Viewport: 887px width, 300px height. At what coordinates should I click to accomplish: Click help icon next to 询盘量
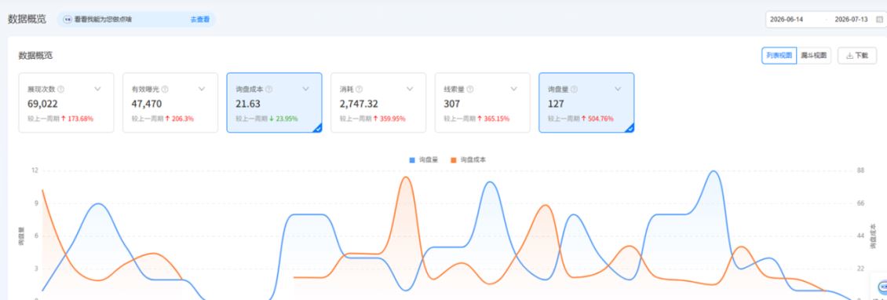(575, 89)
